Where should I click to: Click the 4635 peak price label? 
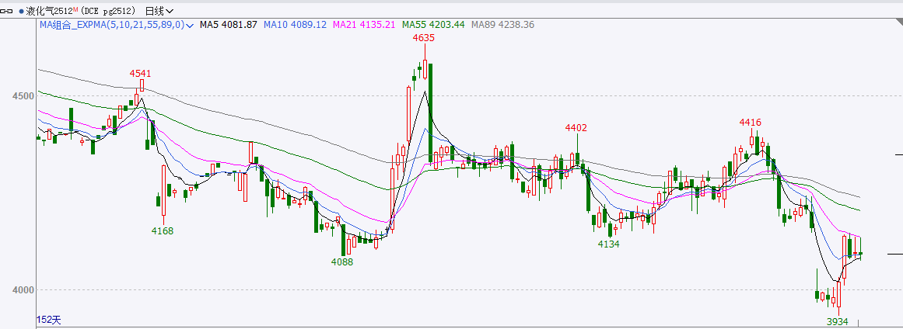pos(424,37)
